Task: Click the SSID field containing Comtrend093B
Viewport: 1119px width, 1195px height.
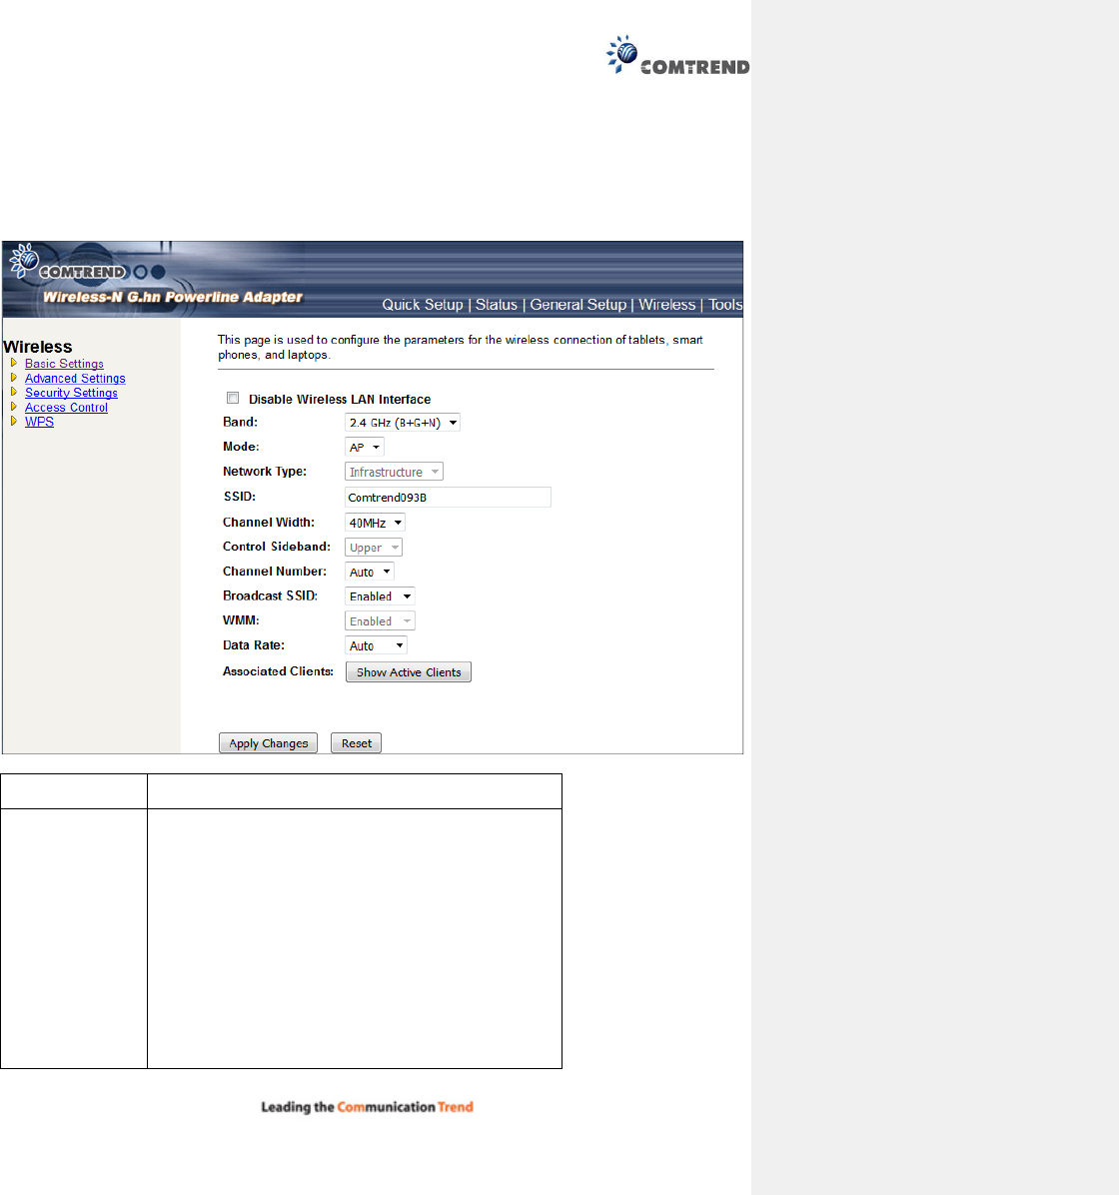Action: click(449, 497)
